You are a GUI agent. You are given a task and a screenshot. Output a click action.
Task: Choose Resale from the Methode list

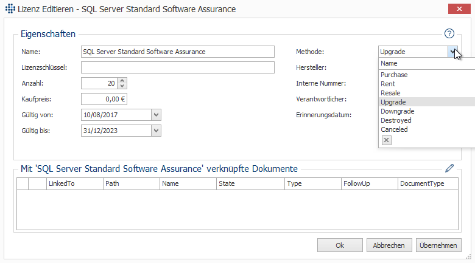426,93
